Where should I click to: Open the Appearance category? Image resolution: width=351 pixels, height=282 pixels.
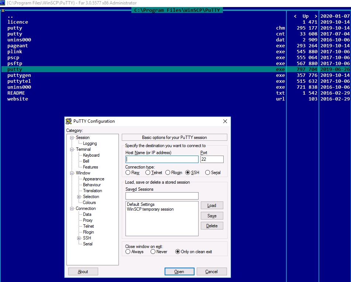(x=94, y=179)
